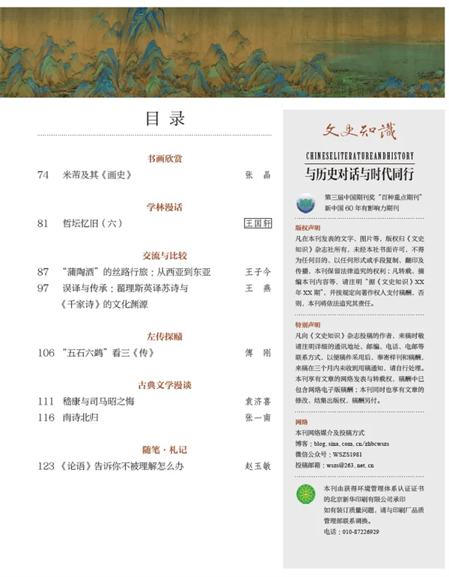Click the phone number 010-87226929

tap(361, 532)
